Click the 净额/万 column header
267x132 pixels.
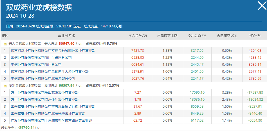coord(255,36)
